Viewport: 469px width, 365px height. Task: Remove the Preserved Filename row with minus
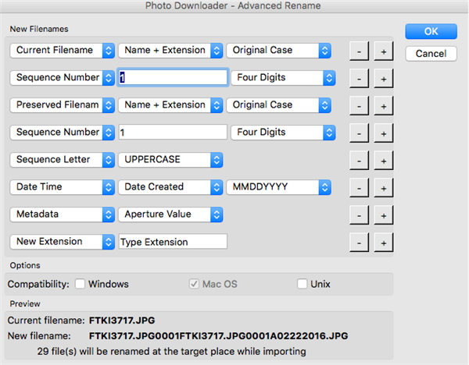coord(359,106)
